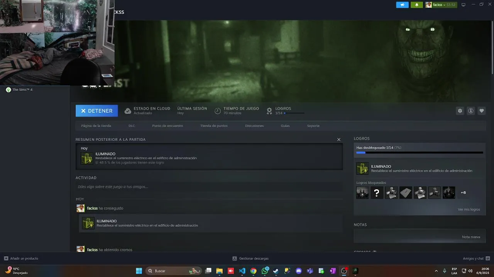Open Steam taskbar icon
494x277 pixels.
point(276,271)
